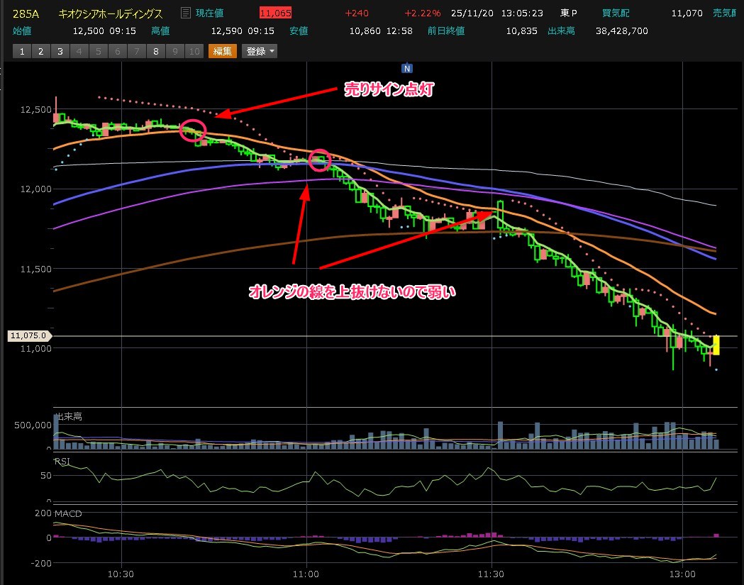Switch to chart preset 8
744x585 pixels.
(x=155, y=51)
